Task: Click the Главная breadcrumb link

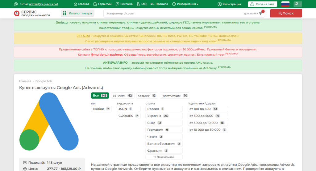Action: click(x=25, y=81)
